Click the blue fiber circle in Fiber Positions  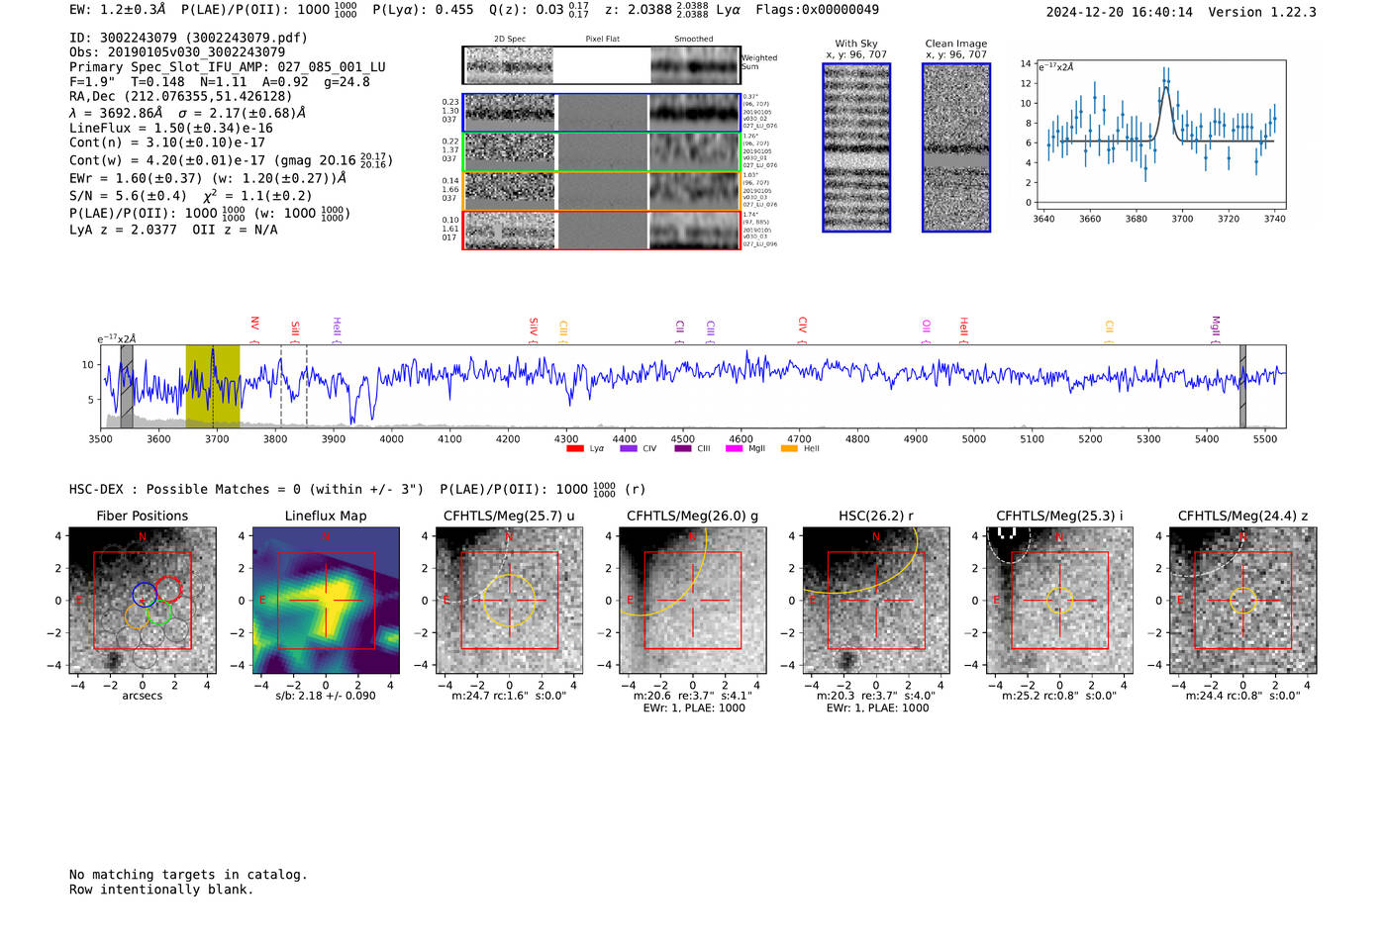coord(145,595)
